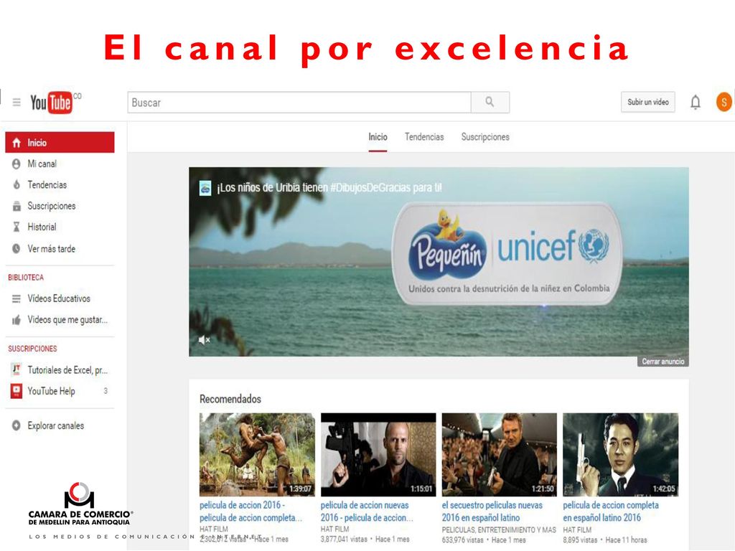Click the BIBLIOTECA section heading
This screenshot has width=735, height=551.
tap(26, 278)
